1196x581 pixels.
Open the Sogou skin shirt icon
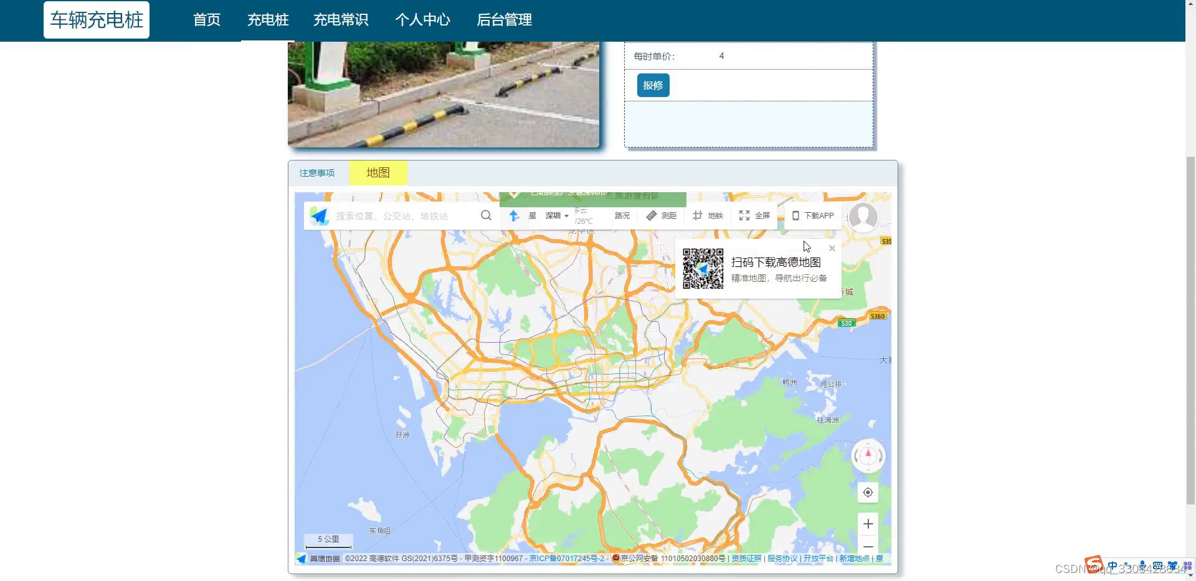[x=1172, y=566]
